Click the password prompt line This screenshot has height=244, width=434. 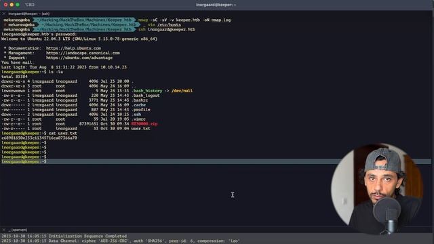point(39,35)
